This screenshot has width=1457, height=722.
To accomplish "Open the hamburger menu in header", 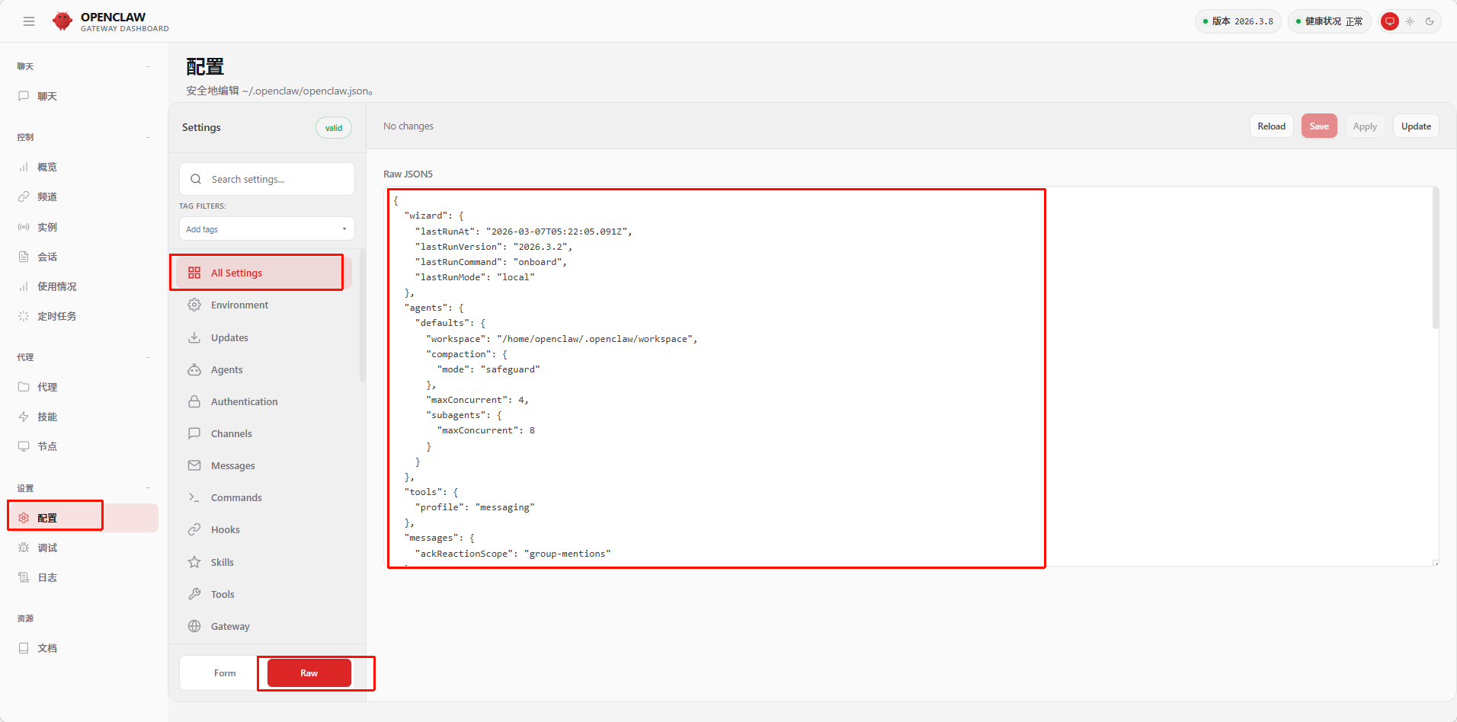I will (29, 21).
